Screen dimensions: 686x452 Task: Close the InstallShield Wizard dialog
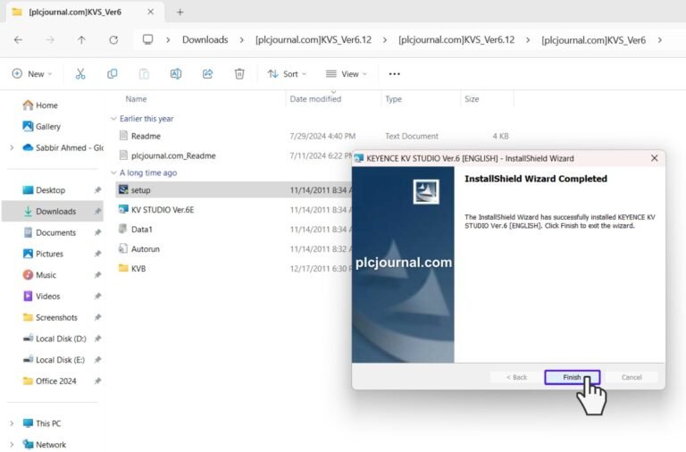click(x=654, y=158)
